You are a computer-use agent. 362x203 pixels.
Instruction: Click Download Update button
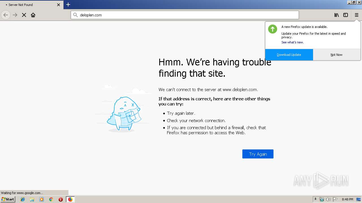[x=289, y=55]
